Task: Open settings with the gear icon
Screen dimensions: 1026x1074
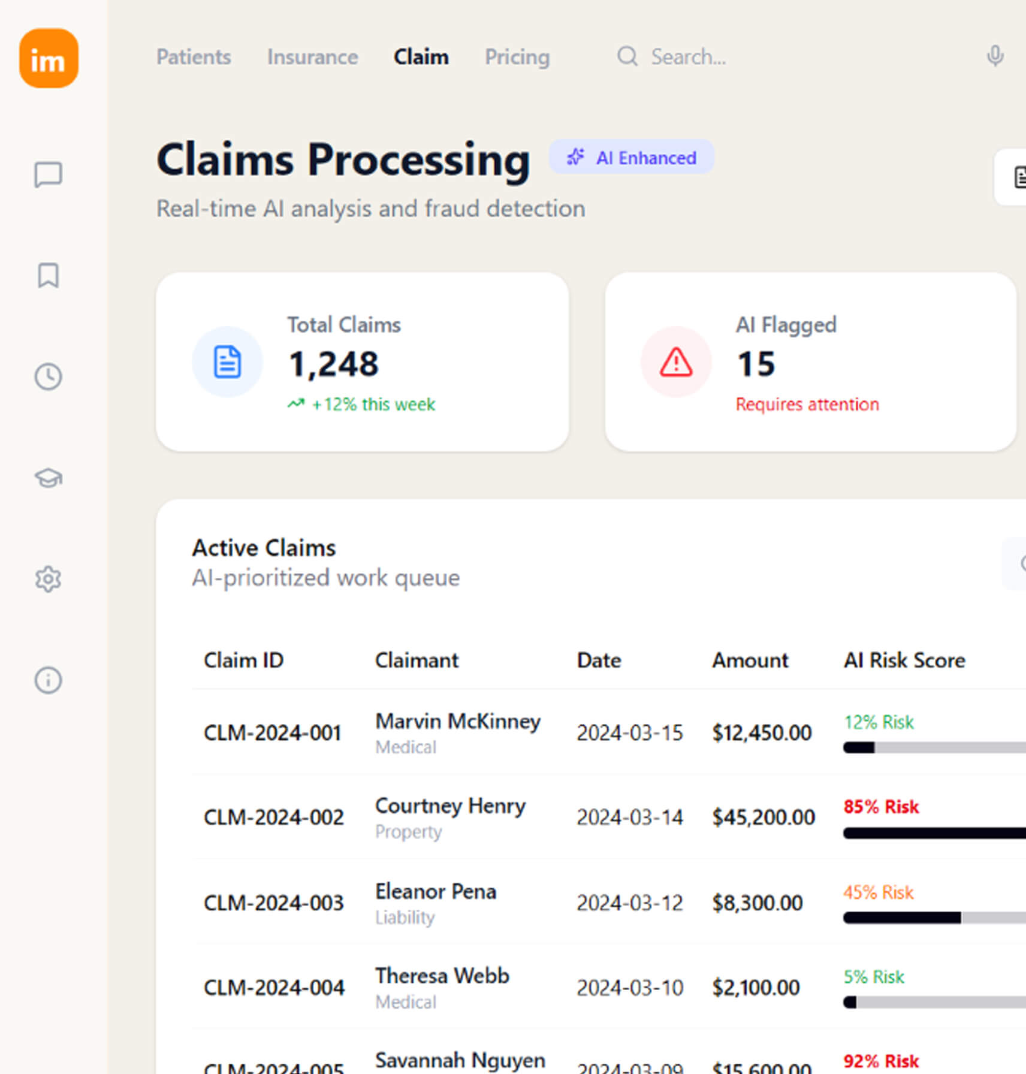Action: pyautogui.click(x=48, y=579)
